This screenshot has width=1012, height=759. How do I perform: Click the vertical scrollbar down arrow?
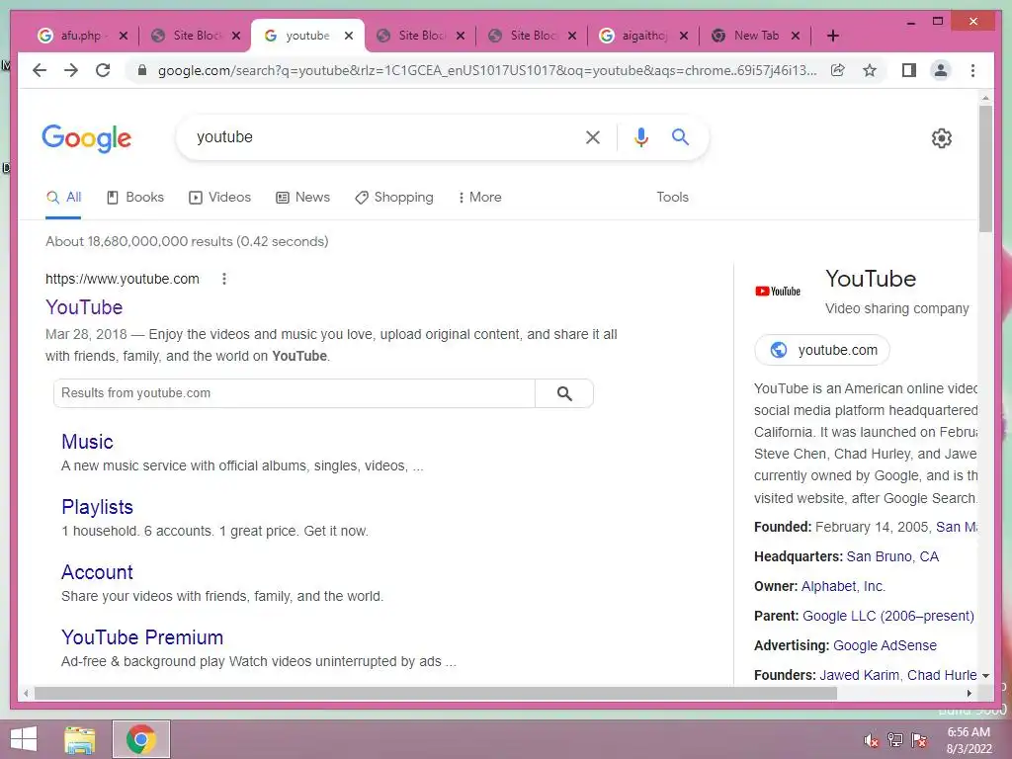985,676
